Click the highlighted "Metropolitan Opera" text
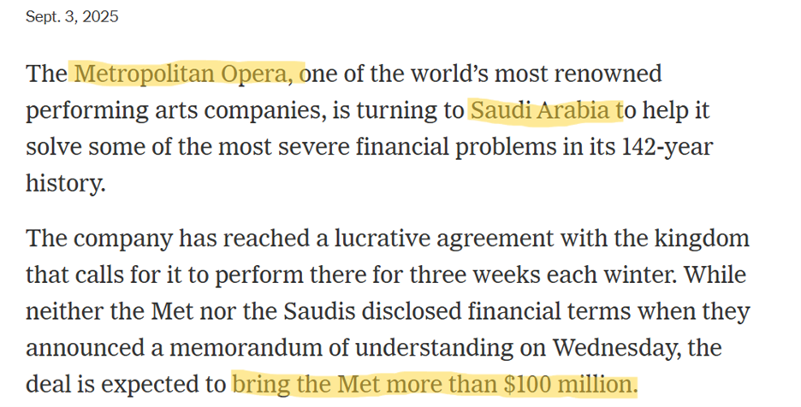This screenshot has width=801, height=407. [188, 74]
